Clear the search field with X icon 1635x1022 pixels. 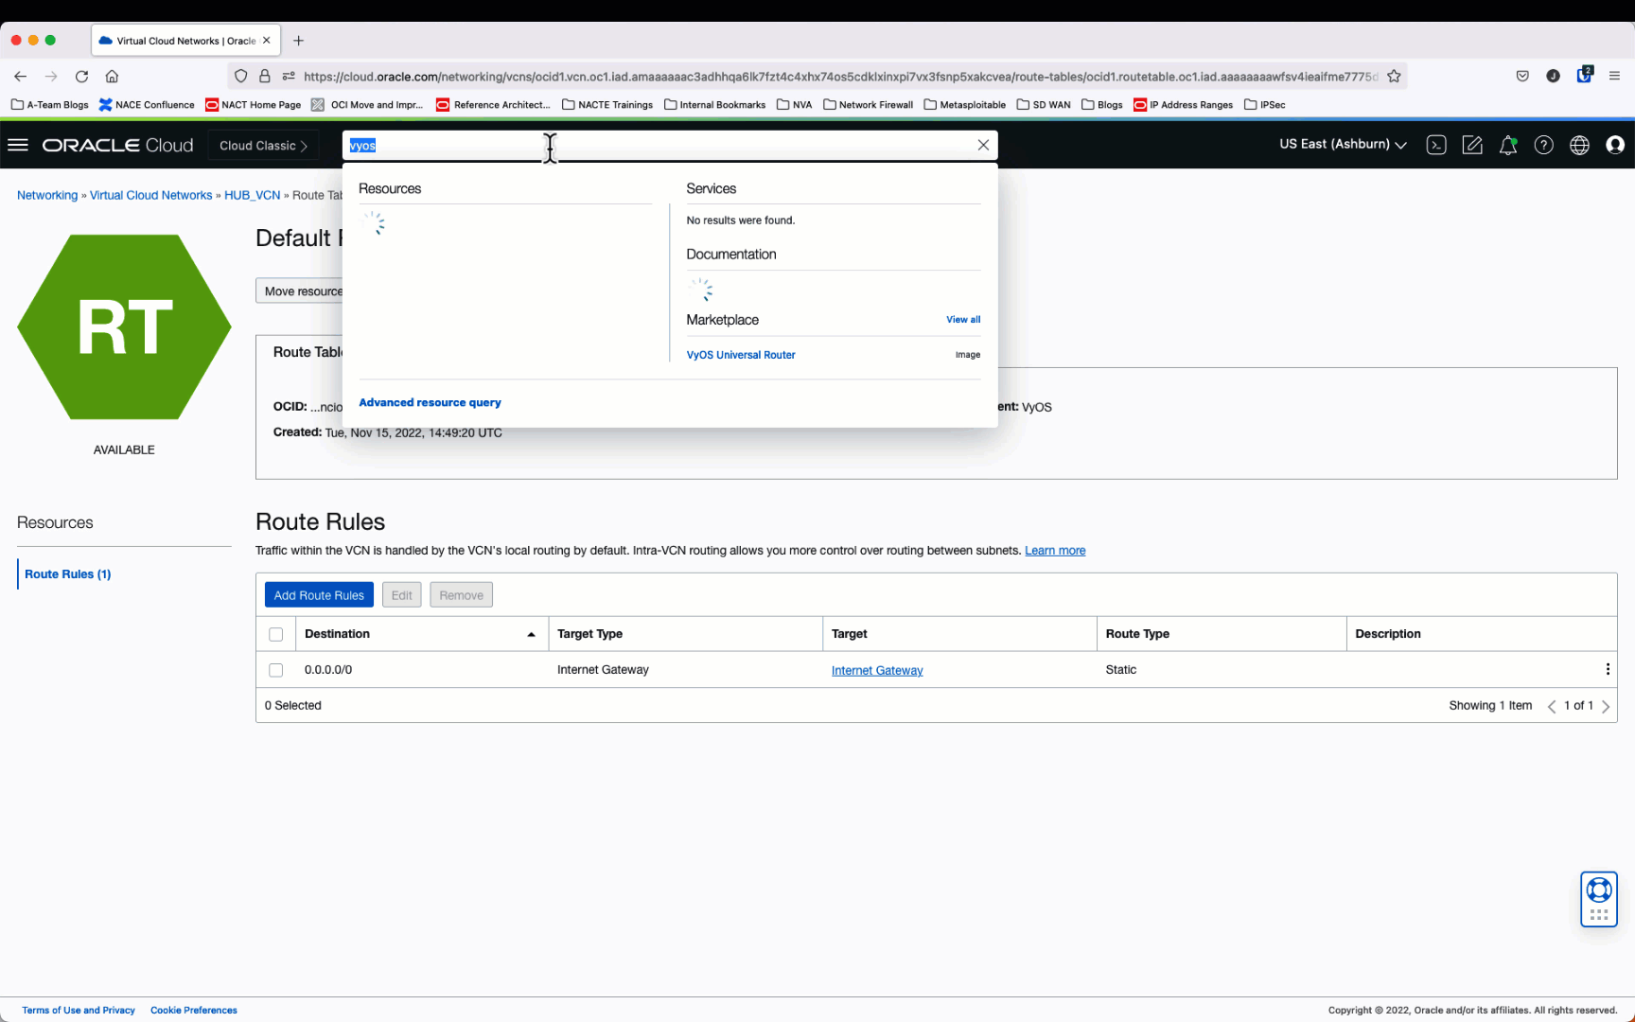pyautogui.click(x=983, y=145)
